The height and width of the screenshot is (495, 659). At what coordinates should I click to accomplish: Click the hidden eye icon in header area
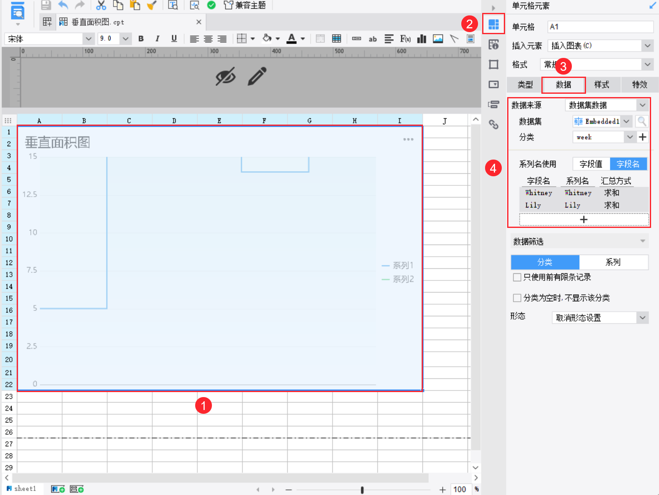tap(225, 76)
